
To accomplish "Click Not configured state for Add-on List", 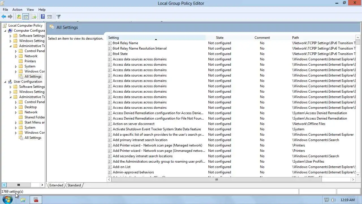I will coord(219,167).
